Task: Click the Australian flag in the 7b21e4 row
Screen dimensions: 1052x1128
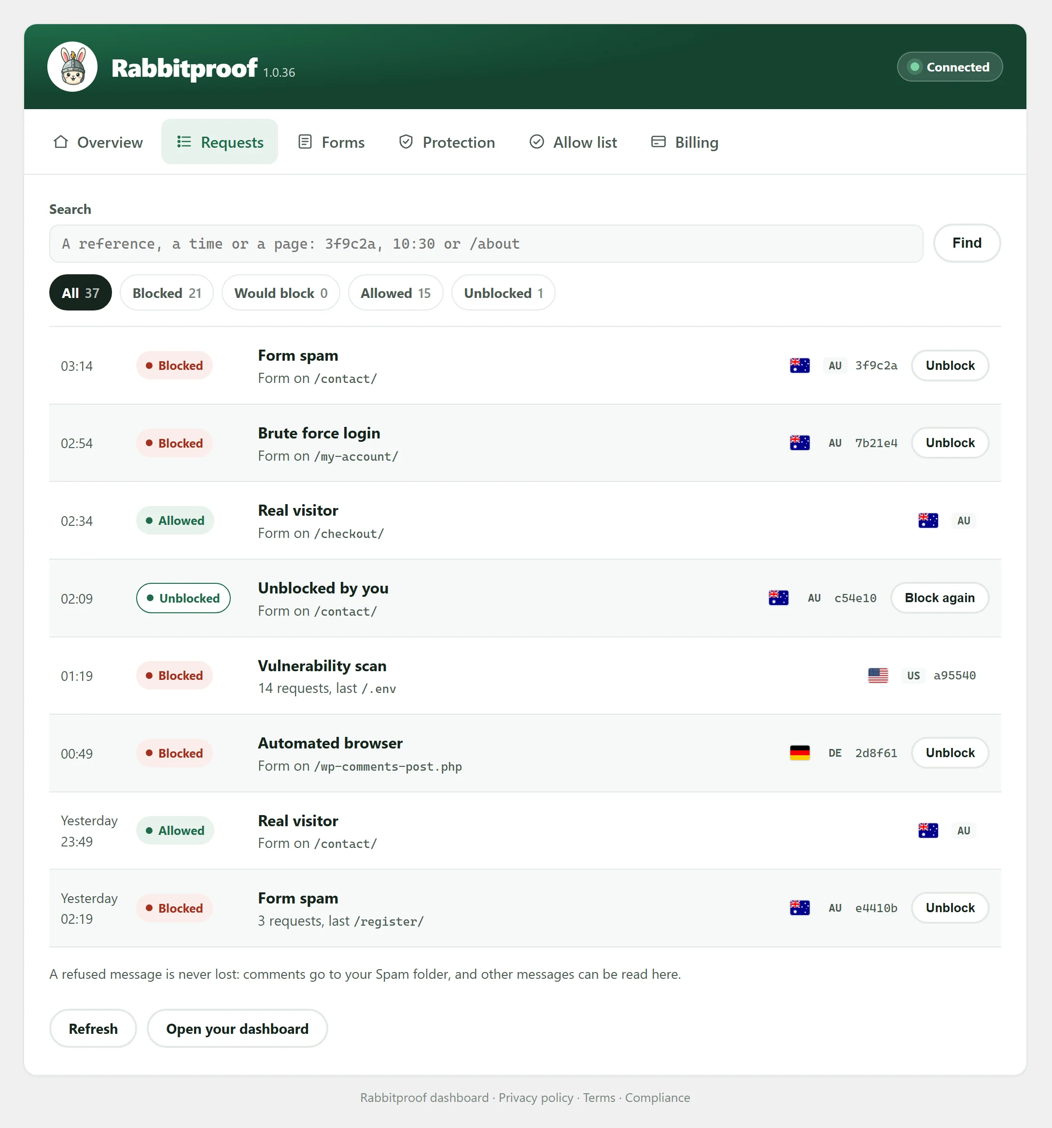Action: click(800, 443)
